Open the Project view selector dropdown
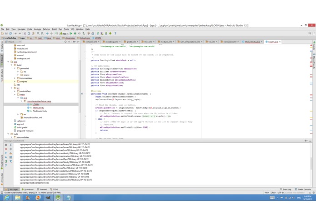 (x=13, y=42)
